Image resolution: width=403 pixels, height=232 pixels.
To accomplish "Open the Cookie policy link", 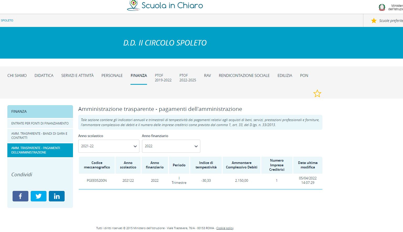I will tap(225, 228).
